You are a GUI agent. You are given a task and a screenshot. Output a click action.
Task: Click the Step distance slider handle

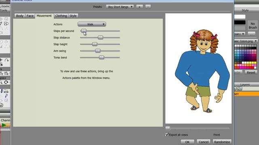[x=100, y=37]
